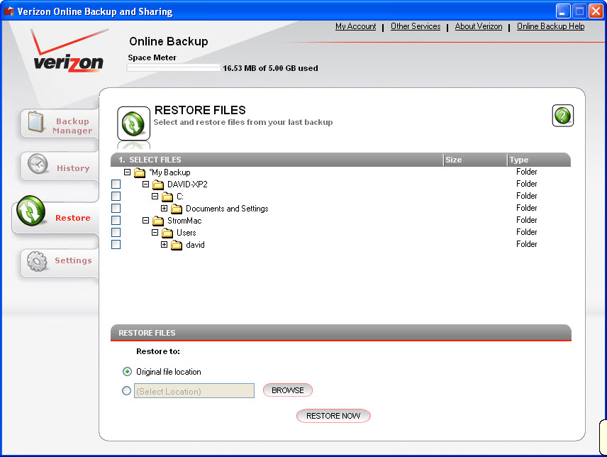Check the DAVID-XP2 checkbox
Viewport: 607px width, 457px height.
(116, 184)
